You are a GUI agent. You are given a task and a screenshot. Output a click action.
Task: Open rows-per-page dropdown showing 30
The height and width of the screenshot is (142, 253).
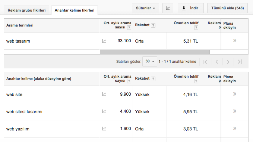pos(150,61)
